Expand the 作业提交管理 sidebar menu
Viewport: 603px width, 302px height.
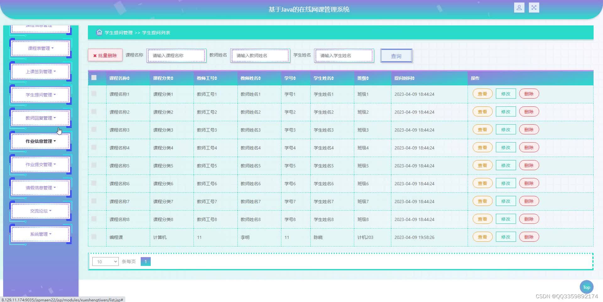tap(41, 164)
